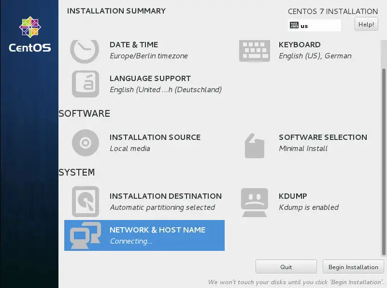Select the LANGUAGE SUPPORT heading
The image size is (387, 288).
(150, 78)
